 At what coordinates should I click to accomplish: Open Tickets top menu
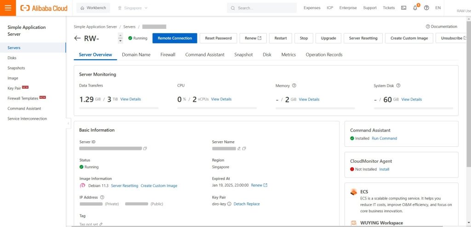(x=389, y=8)
